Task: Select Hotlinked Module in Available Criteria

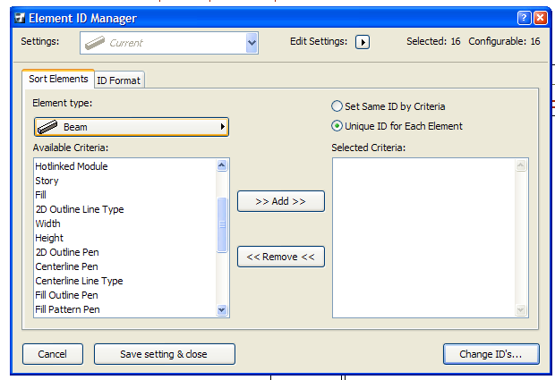Action: click(x=71, y=166)
